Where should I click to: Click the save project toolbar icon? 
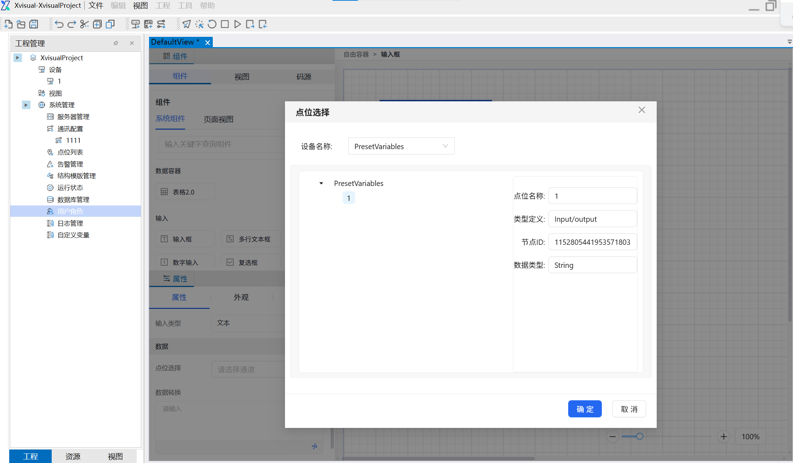[x=34, y=24]
